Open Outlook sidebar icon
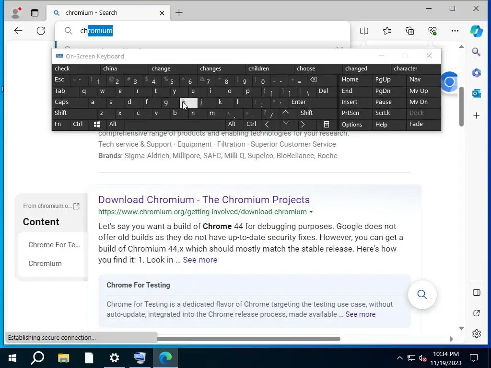Viewport: 491px width, 368px height. (x=476, y=93)
